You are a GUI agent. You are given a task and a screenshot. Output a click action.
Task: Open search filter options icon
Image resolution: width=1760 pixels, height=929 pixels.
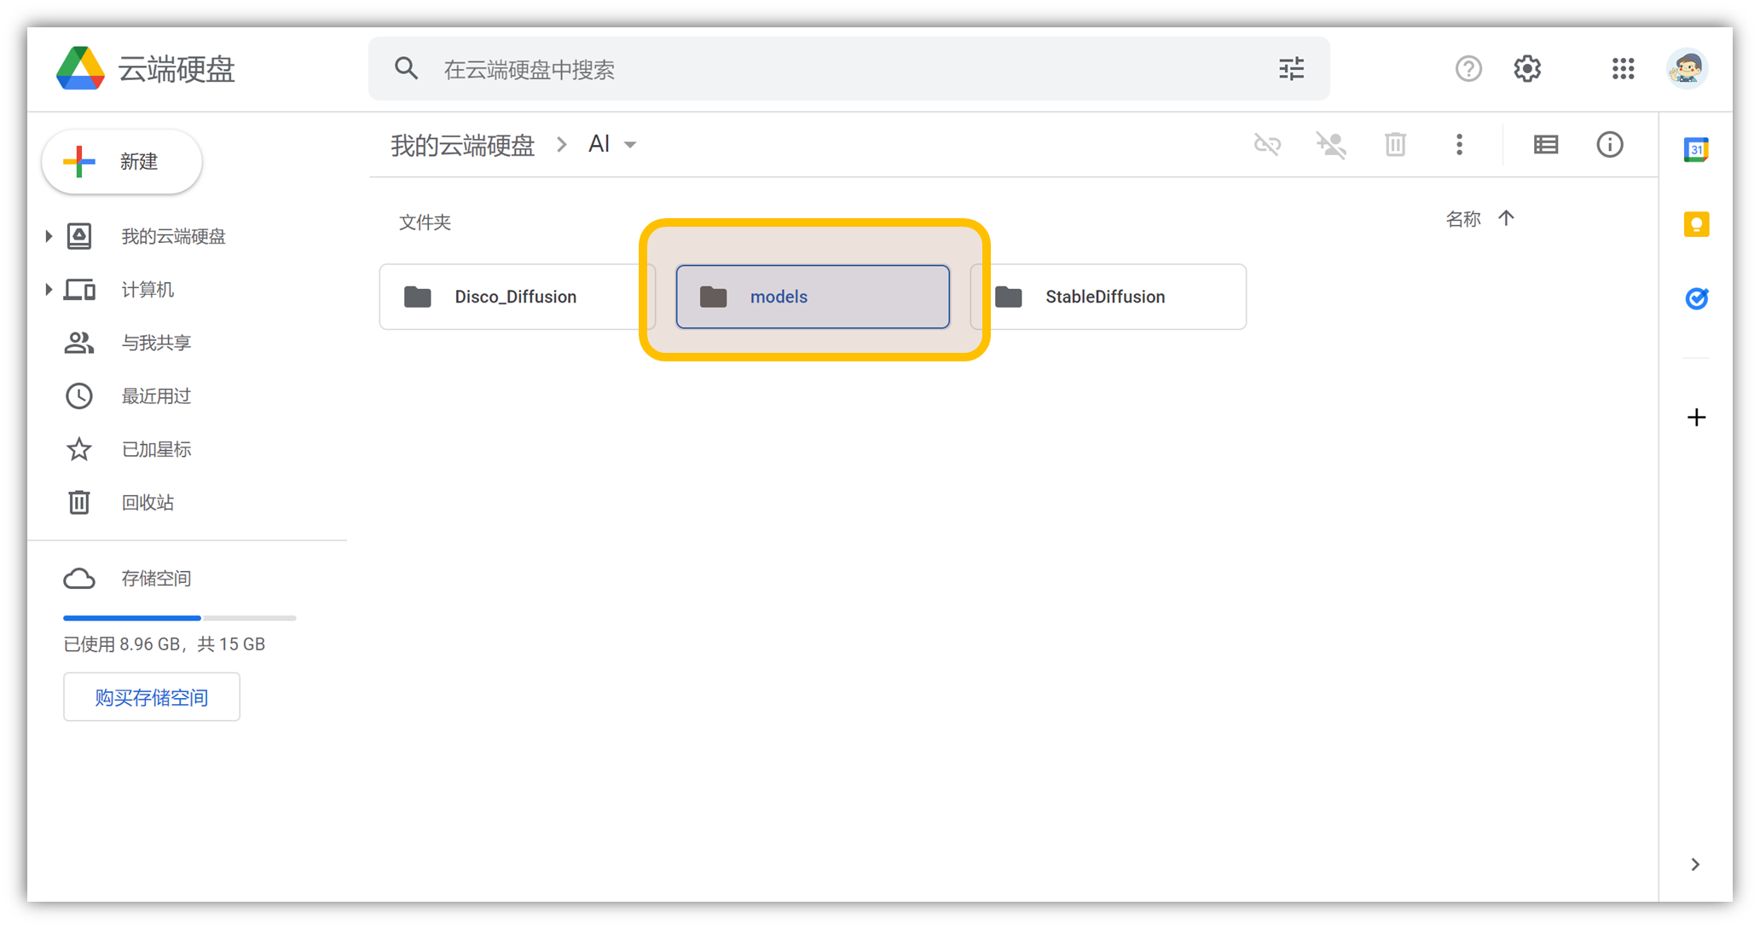click(1291, 68)
